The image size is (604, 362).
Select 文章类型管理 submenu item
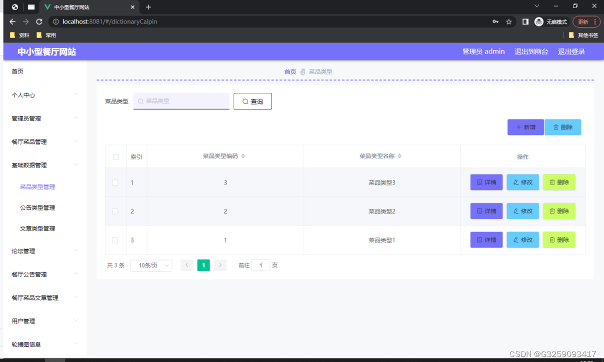tap(37, 228)
